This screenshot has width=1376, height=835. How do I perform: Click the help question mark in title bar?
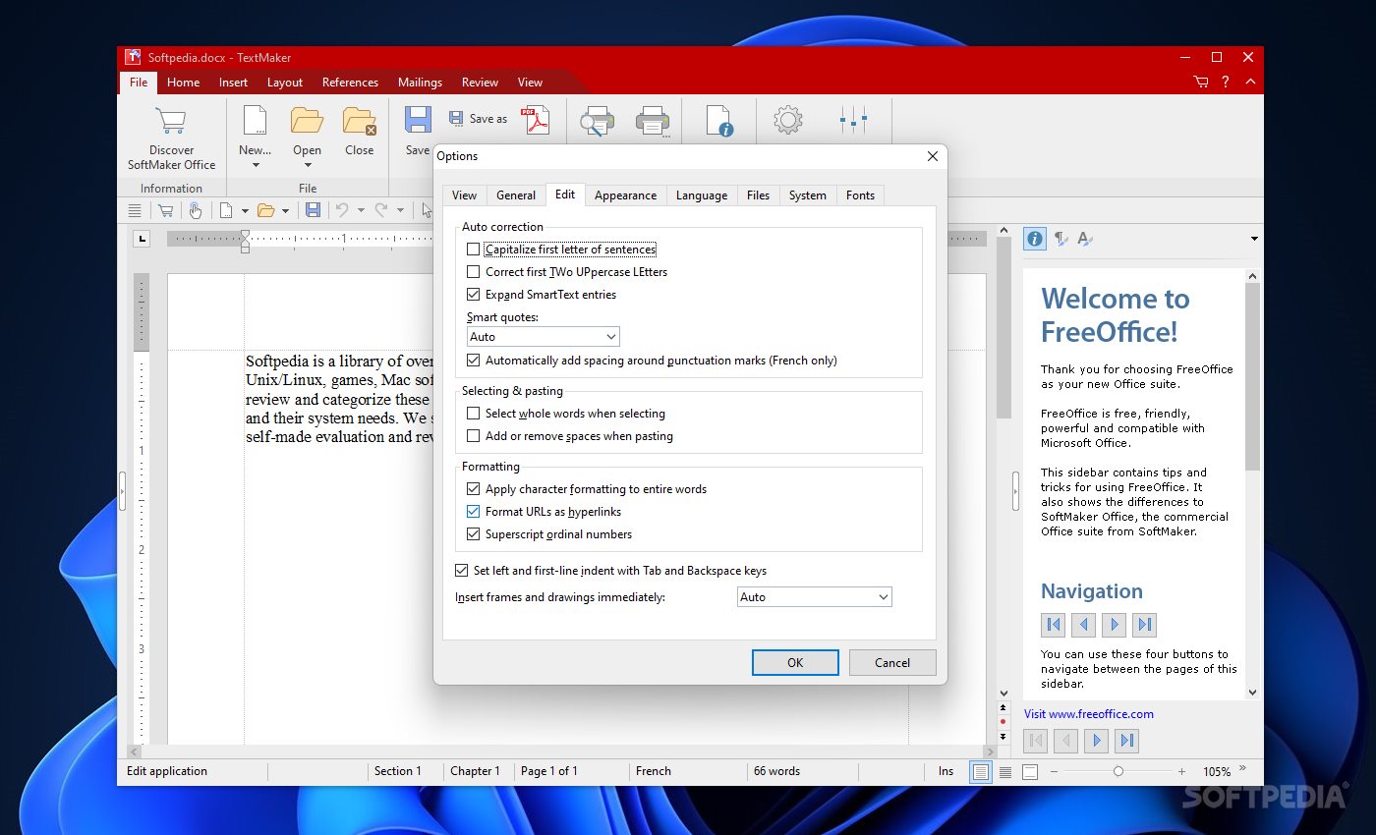tap(1225, 83)
